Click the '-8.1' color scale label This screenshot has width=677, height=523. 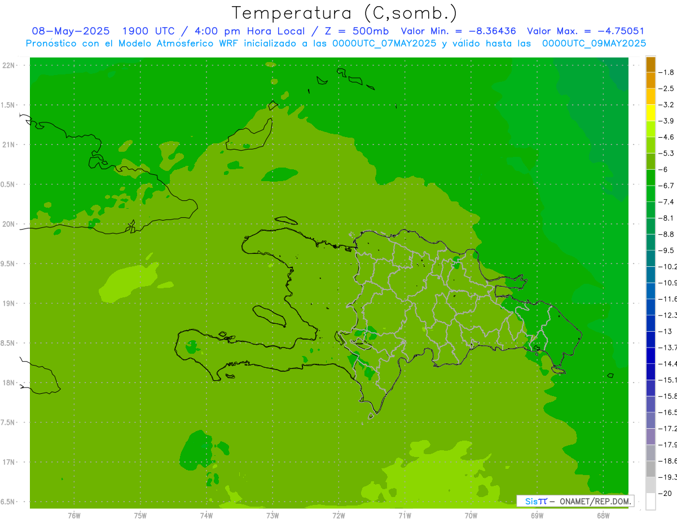tap(666, 218)
